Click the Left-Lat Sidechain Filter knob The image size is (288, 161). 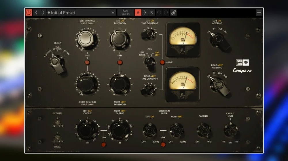tap(150, 130)
